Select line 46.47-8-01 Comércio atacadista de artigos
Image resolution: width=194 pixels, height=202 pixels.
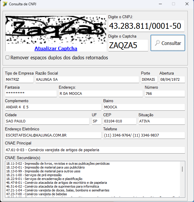[56, 183]
